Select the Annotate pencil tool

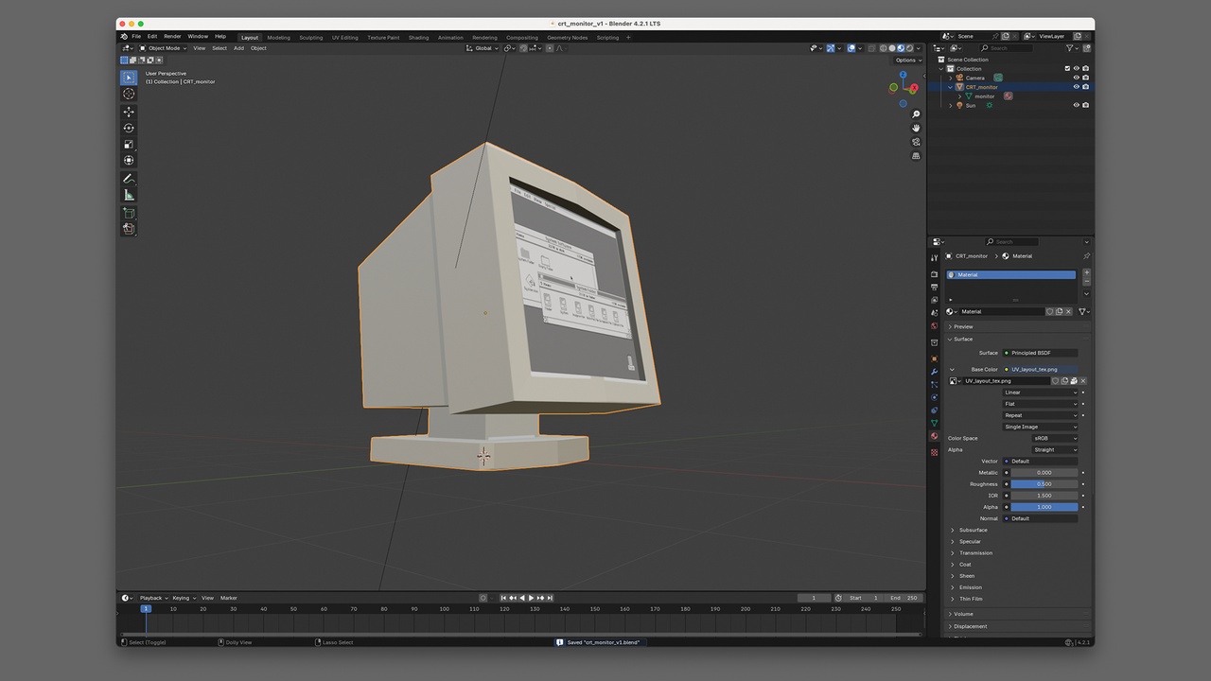(x=129, y=178)
